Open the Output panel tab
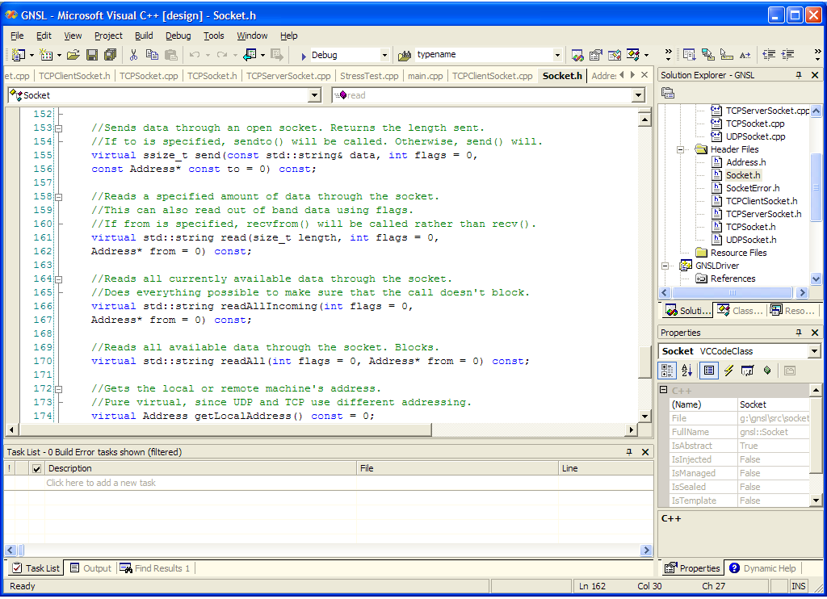The height and width of the screenshot is (599, 827). 90,568
